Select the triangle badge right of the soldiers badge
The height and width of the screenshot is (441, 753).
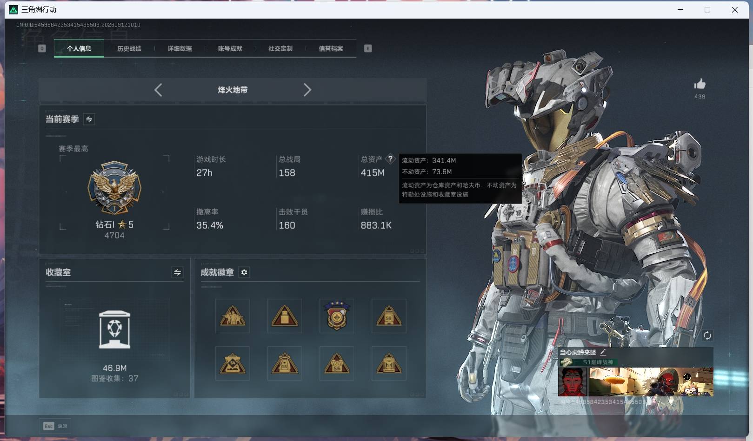click(285, 316)
